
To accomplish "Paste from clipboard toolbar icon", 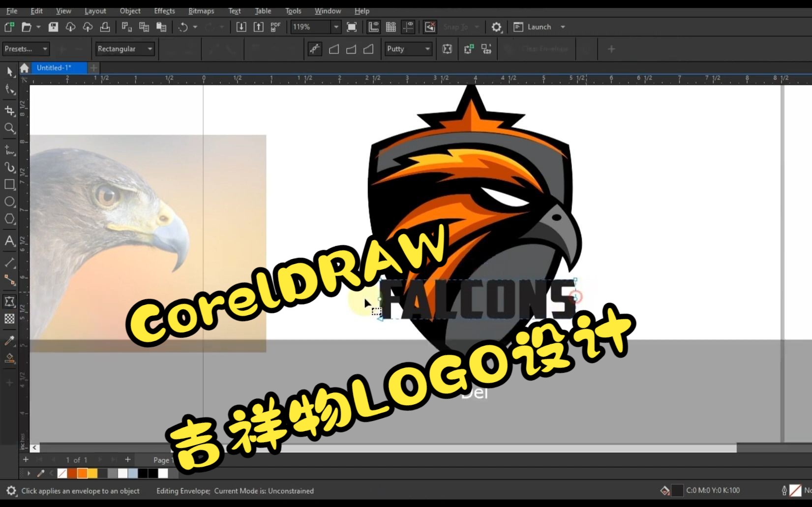I will [161, 27].
